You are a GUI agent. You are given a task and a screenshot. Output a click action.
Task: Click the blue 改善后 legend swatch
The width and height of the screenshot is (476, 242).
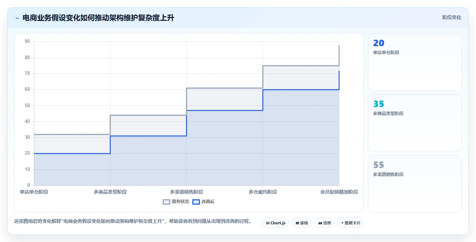click(x=196, y=202)
